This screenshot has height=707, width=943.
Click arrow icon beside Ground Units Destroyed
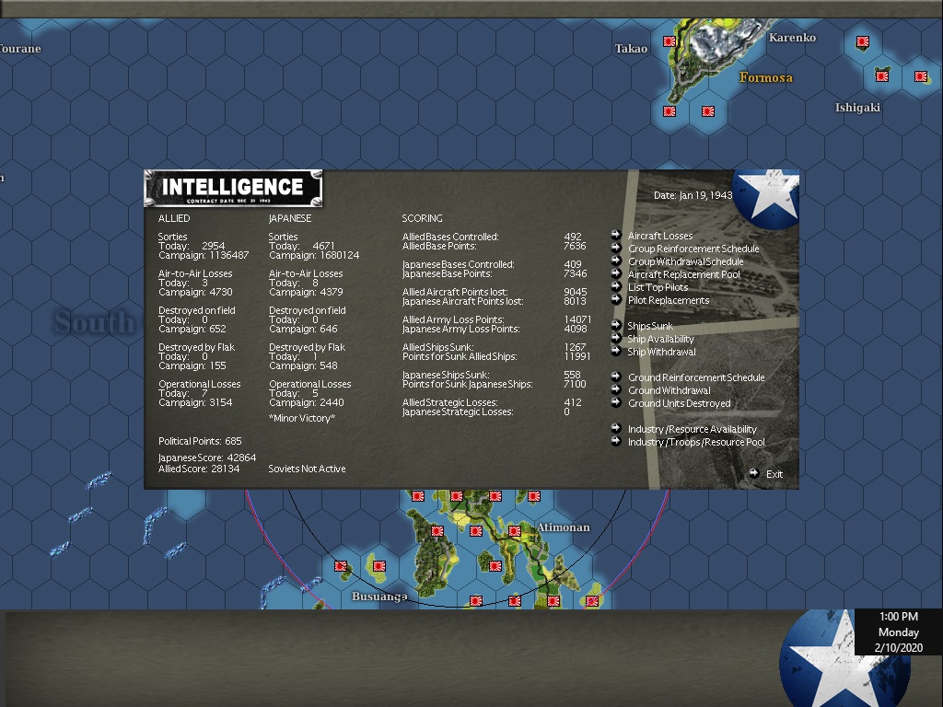616,402
